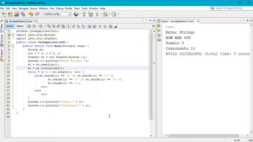
Task: Start macro recording with the red circle icon
Action: pos(100,26)
